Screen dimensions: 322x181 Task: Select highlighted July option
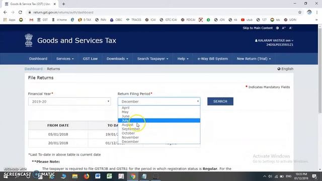click(159, 121)
